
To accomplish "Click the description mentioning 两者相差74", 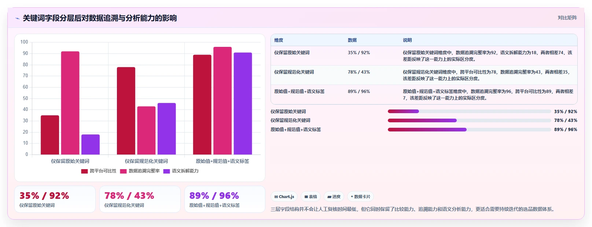I will pyautogui.click(x=488, y=56).
